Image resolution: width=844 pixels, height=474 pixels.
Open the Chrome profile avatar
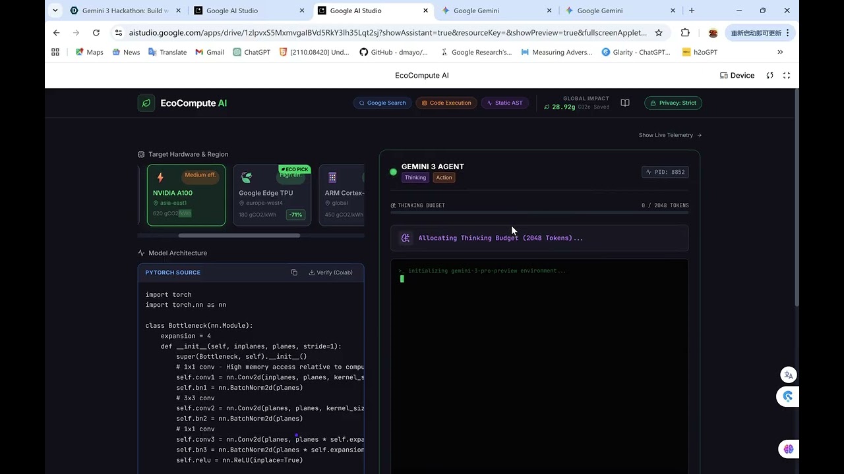[x=713, y=33]
